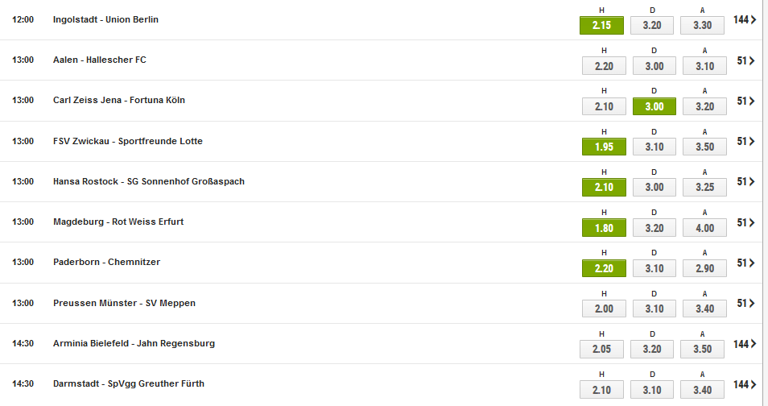Remove 1.95 home selection for FSV Zwickau
This screenshot has width=768, height=406.
[604, 147]
